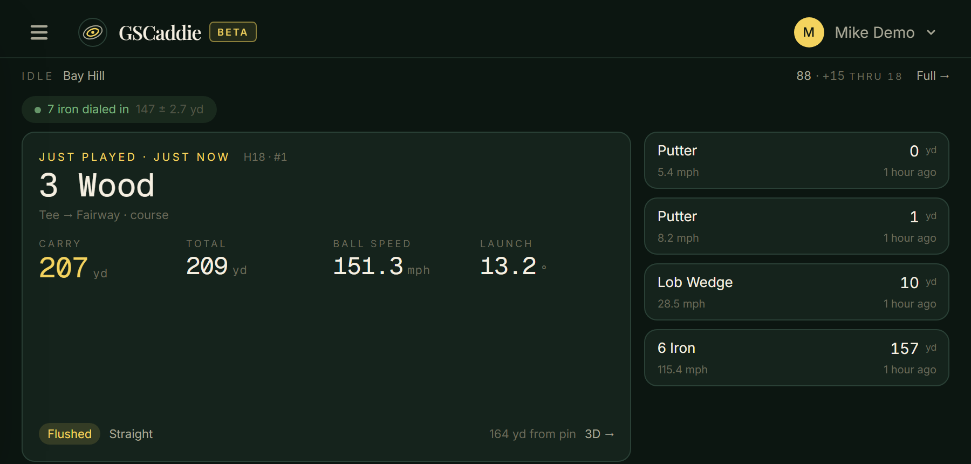Expand the Mike Demo account chevron
Screen dimensions: 971x464
(931, 32)
